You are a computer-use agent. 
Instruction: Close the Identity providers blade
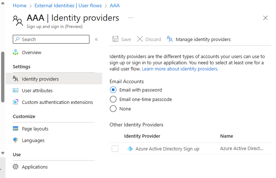265,18
